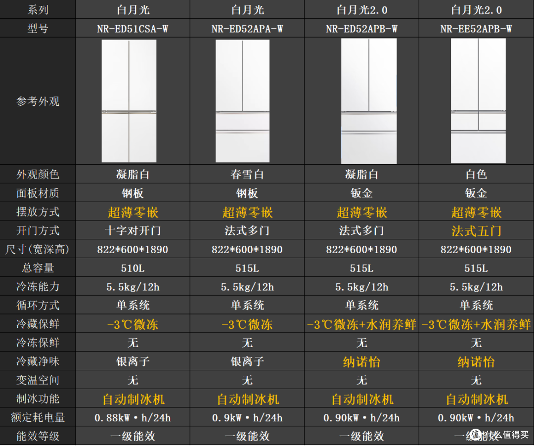Click the NR-ED52APB-W refrigerator image
This screenshot has height=446, width=534.
pos(369,101)
